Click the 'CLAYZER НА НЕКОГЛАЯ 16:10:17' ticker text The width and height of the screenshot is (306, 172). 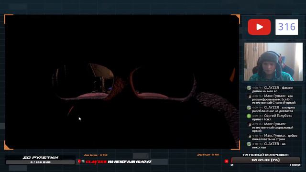pyautogui.click(x=119, y=161)
